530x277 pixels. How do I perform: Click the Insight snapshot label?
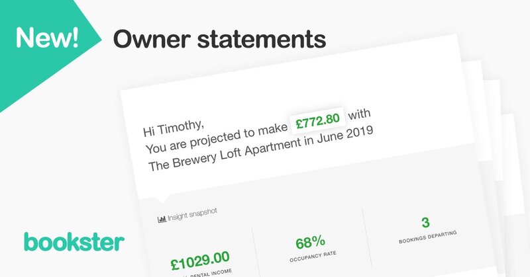(192, 214)
